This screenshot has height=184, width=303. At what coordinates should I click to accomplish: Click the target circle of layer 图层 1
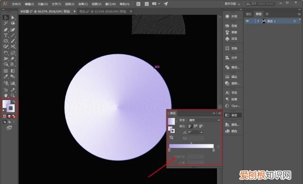[294, 21]
